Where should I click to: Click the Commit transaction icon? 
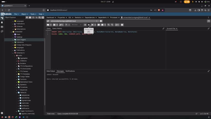coord(109,25)
